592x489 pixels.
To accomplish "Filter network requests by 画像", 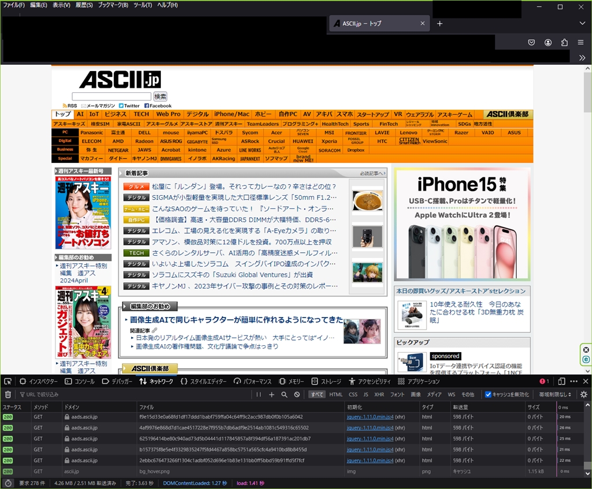I will pyautogui.click(x=416, y=394).
